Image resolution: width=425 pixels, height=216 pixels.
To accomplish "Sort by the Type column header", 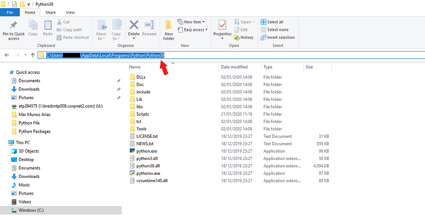I will 268,67.
